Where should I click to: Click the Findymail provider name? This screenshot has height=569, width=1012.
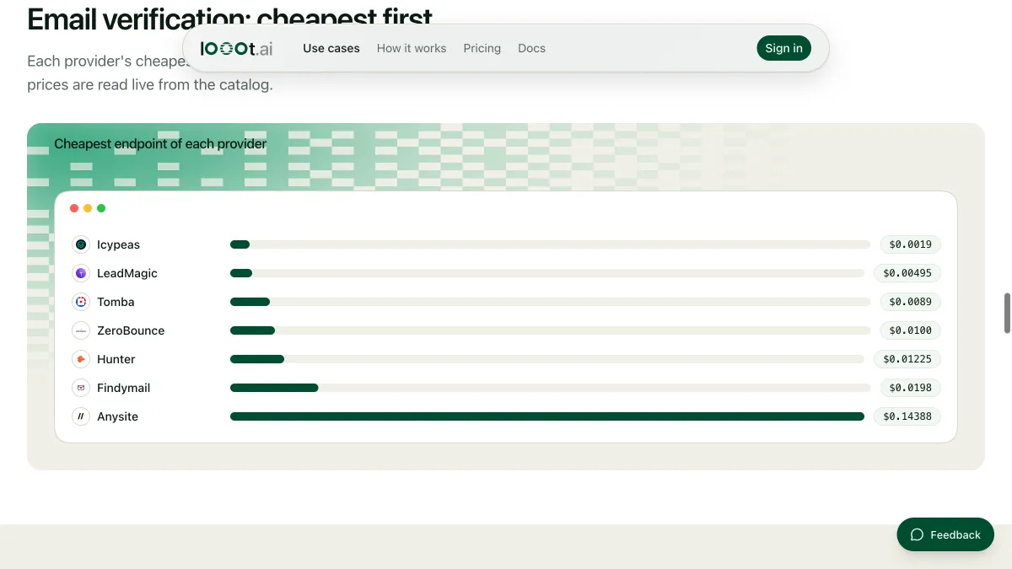[x=123, y=388]
